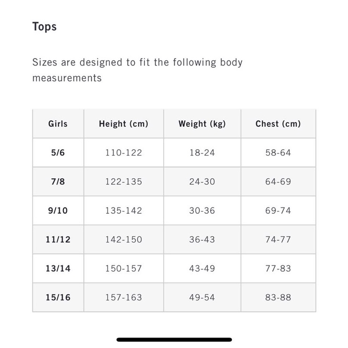Screen dimensions: 348x348
Task: Click the 43-49 weight cell
Action: coord(202,268)
